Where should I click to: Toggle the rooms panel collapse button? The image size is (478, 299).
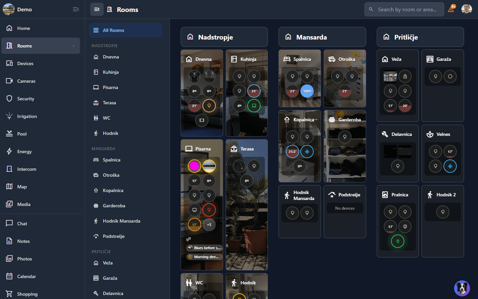point(97,9)
